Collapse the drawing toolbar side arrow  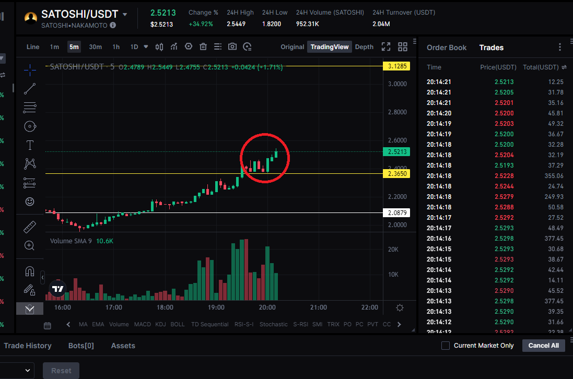coord(42,278)
